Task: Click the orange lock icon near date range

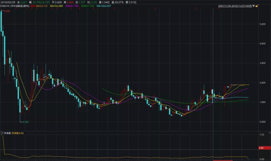Action: pos(257,6)
